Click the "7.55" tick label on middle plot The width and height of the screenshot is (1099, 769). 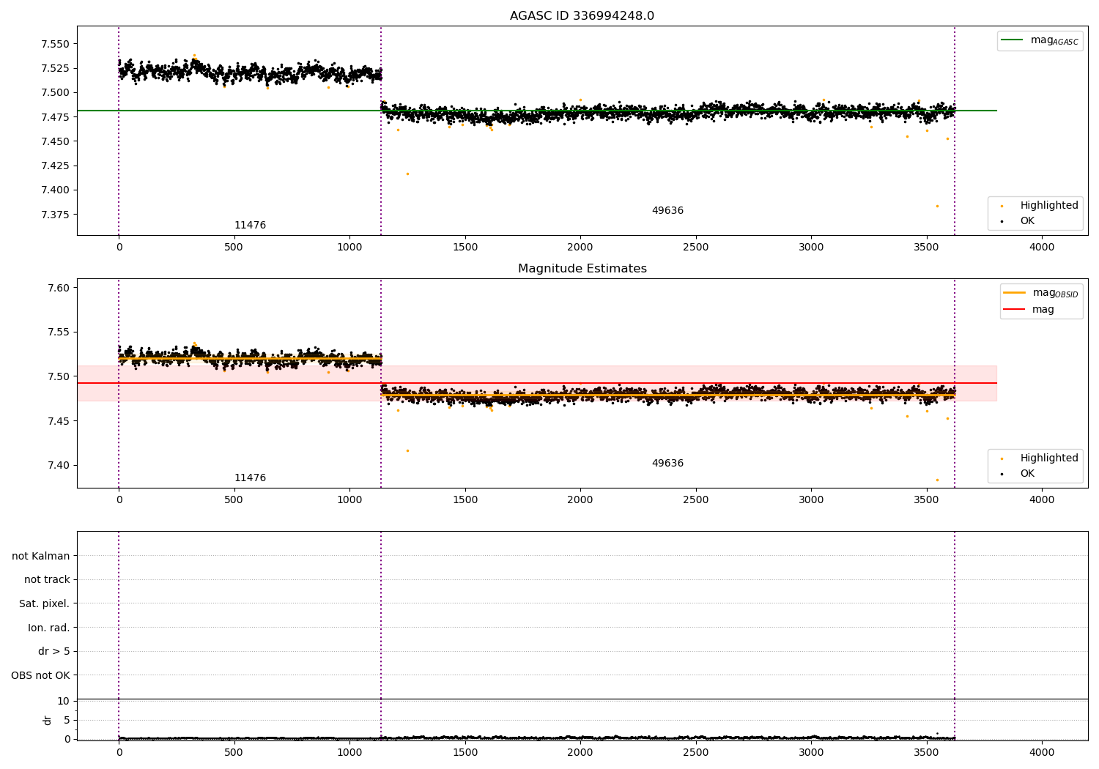pyautogui.click(x=58, y=333)
